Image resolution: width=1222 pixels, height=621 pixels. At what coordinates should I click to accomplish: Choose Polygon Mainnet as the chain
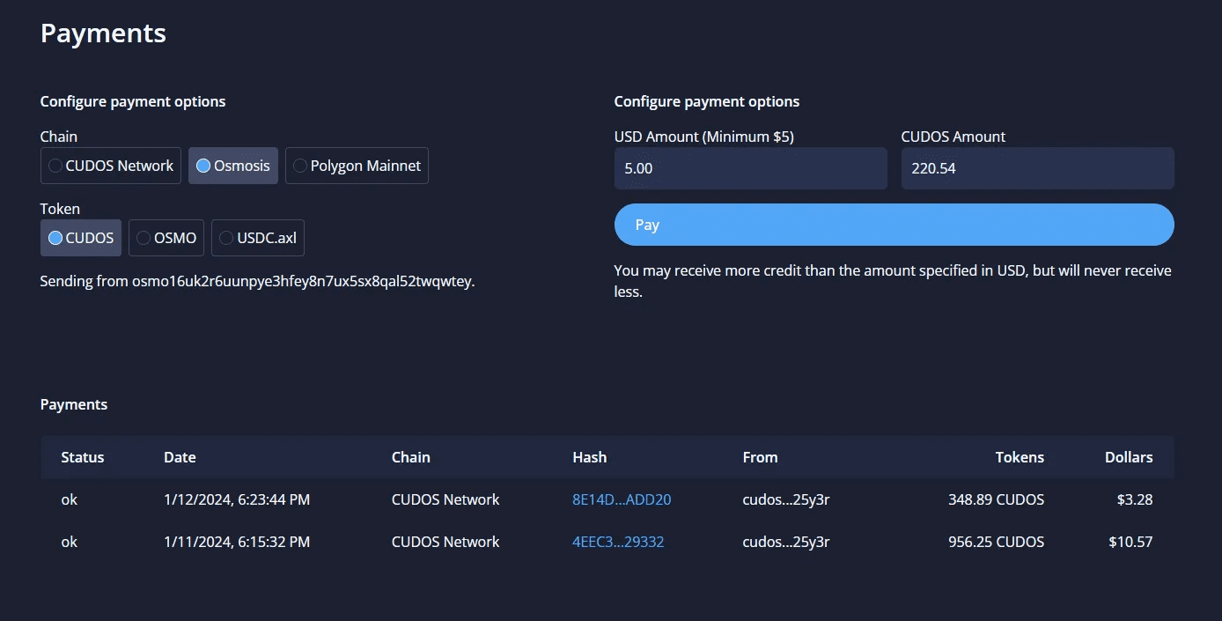click(x=357, y=166)
